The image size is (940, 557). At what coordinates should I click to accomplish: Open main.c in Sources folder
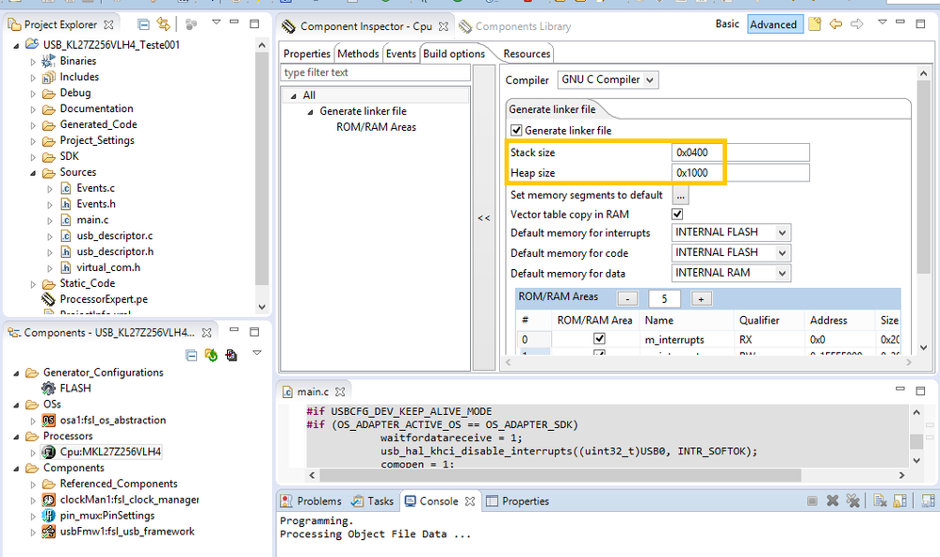point(91,220)
